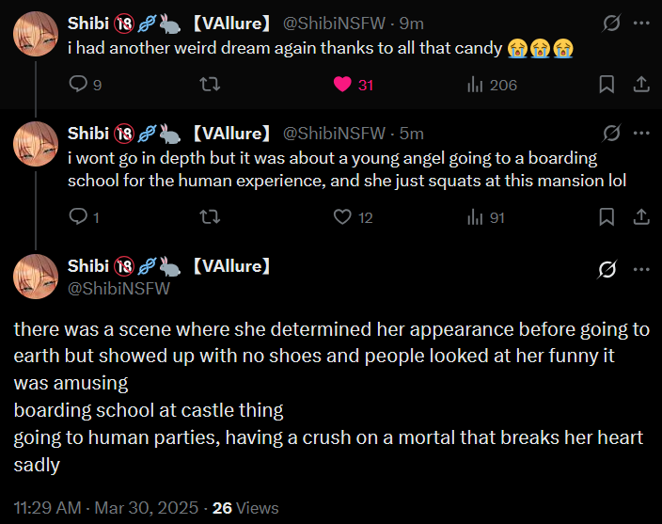
Task: View analytics showing 91 views
Action: 476,217
